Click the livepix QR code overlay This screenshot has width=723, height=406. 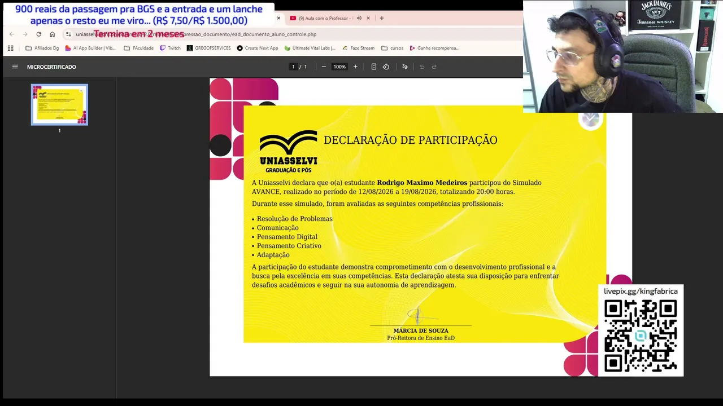(x=641, y=336)
